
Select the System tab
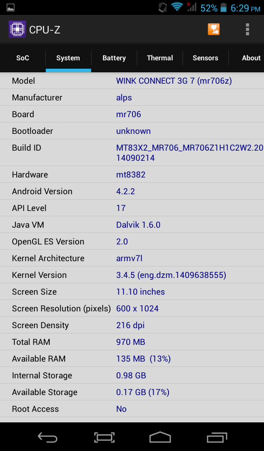pos(68,58)
